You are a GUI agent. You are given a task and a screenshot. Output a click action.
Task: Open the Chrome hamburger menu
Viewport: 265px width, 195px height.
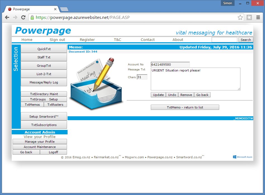(258, 18)
